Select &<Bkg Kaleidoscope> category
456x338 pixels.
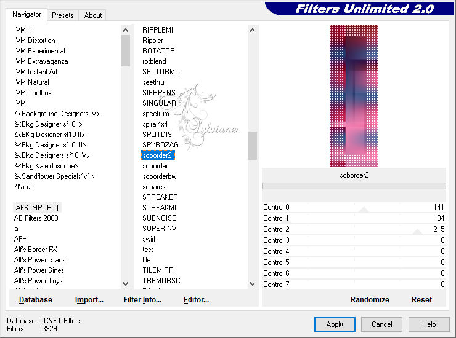[x=46, y=166]
